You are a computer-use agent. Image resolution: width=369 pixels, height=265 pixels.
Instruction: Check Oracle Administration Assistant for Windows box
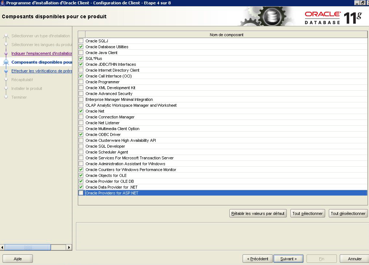[x=81, y=163]
